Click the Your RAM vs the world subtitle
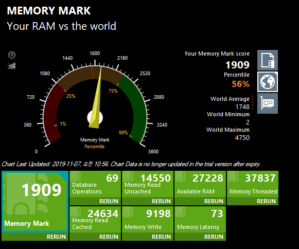 click(61, 26)
